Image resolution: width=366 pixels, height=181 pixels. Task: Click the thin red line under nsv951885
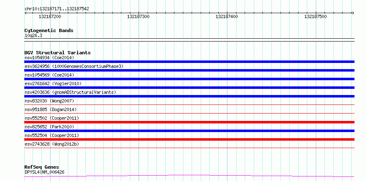[189, 113]
